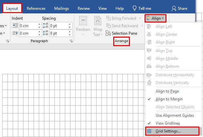The width and height of the screenshot is (203, 137).
Task: Click the Distribute Horizontally icon
Action: click(x=149, y=75)
